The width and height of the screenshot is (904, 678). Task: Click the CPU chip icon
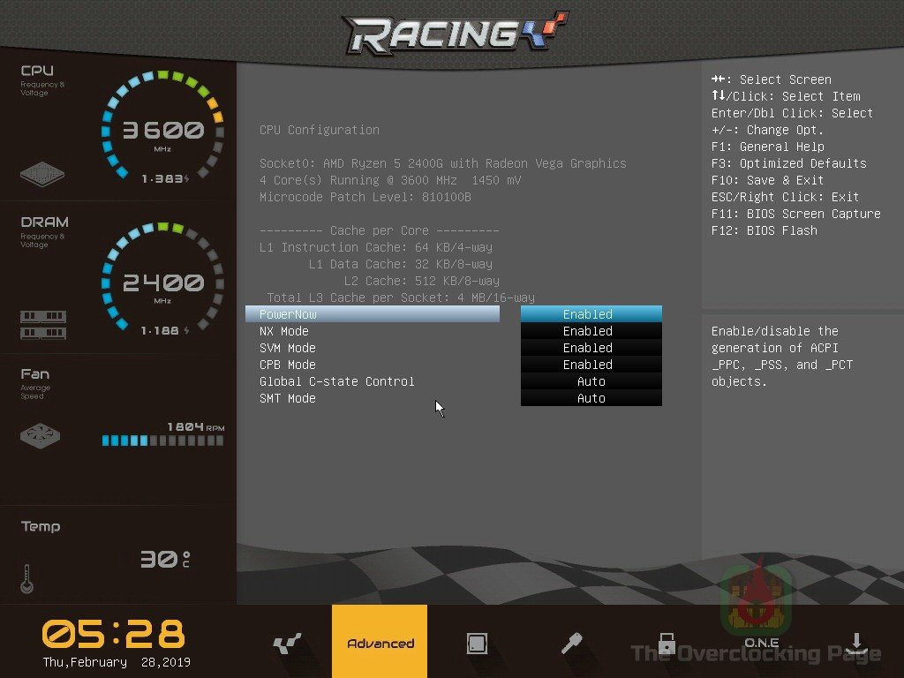pyautogui.click(x=42, y=173)
